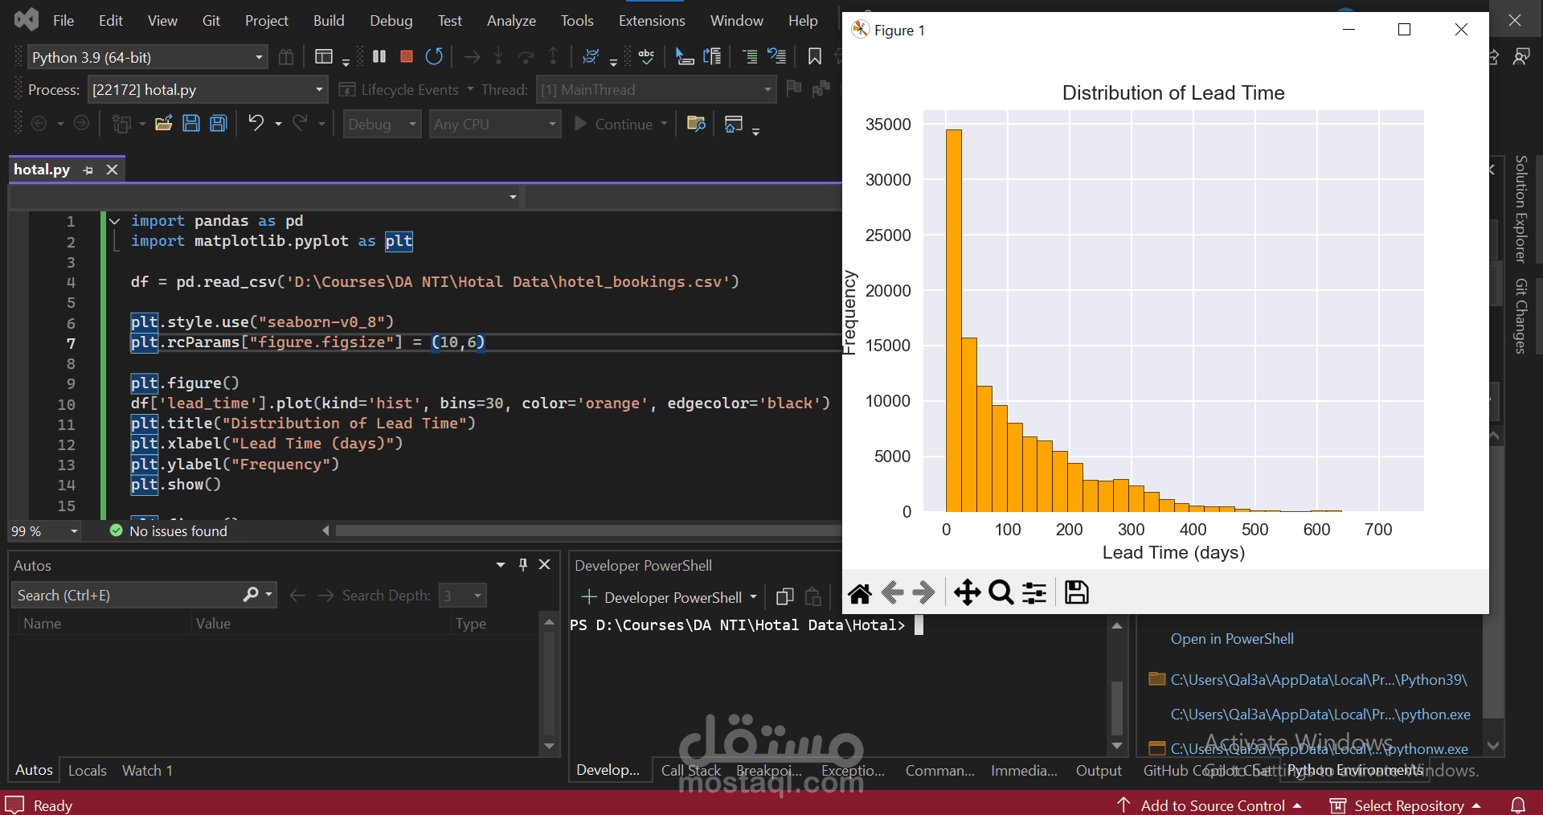Open the Debug menu
1543x815 pixels.
coord(391,21)
